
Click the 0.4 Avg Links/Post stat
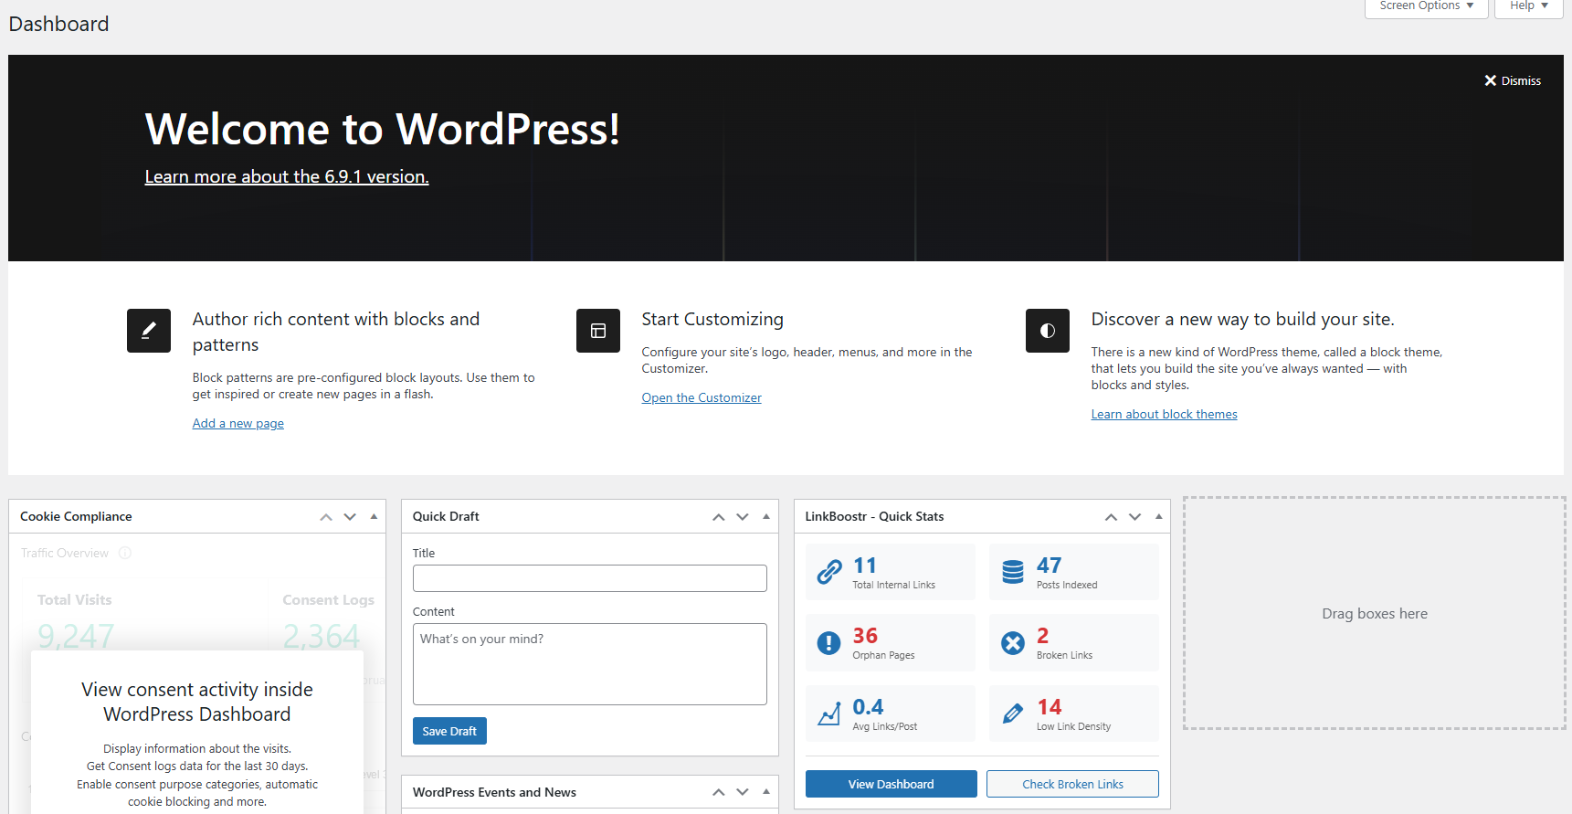pos(891,714)
